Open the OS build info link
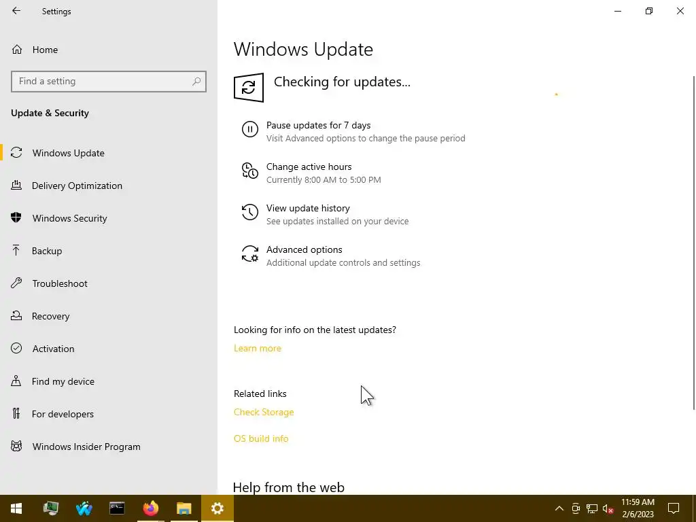Image resolution: width=696 pixels, height=522 pixels. pyautogui.click(x=261, y=438)
